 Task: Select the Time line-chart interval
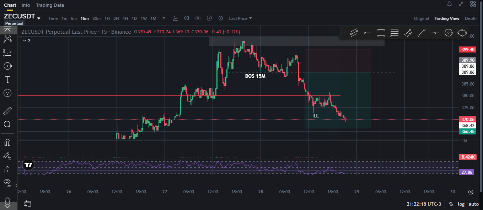click(53, 18)
